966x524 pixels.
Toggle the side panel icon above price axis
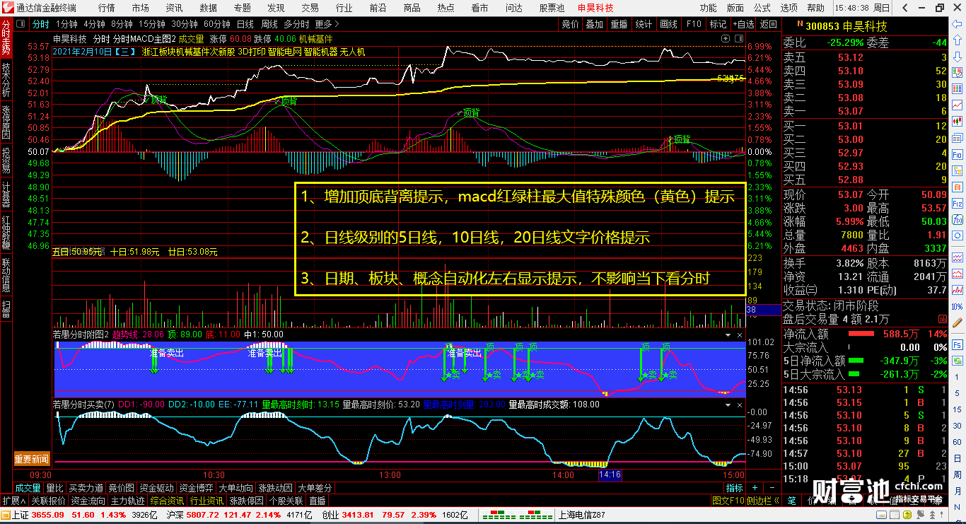pyautogui.click(x=739, y=39)
